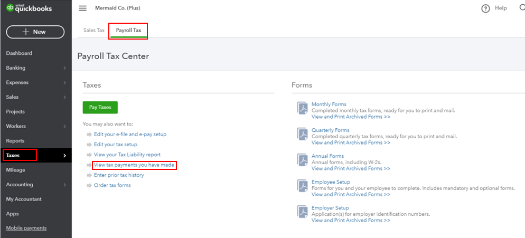Expand the Accounting submenu chevron
Image resolution: width=525 pixels, height=238 pixels.
(x=64, y=185)
